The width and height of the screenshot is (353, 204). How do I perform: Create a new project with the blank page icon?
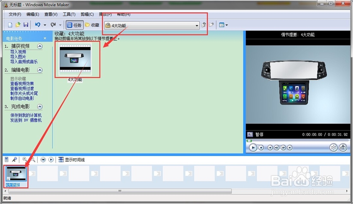(x=10, y=25)
